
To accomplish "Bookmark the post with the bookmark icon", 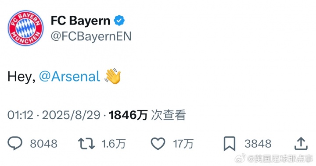I will pyautogui.click(x=230, y=144).
